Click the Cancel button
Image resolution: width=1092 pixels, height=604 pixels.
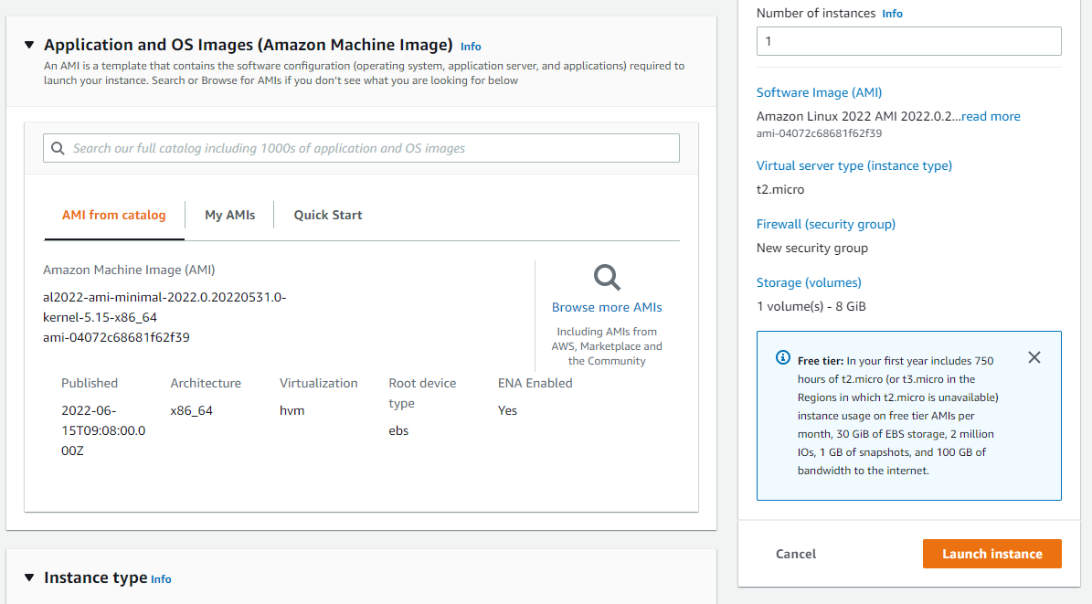[x=796, y=554]
